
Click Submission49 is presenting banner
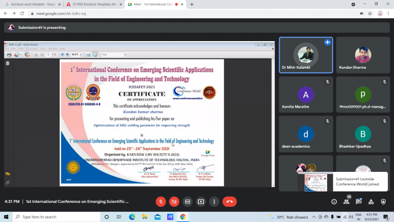[197, 28]
